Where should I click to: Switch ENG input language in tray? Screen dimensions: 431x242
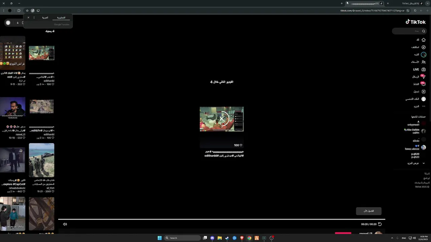[404, 238]
